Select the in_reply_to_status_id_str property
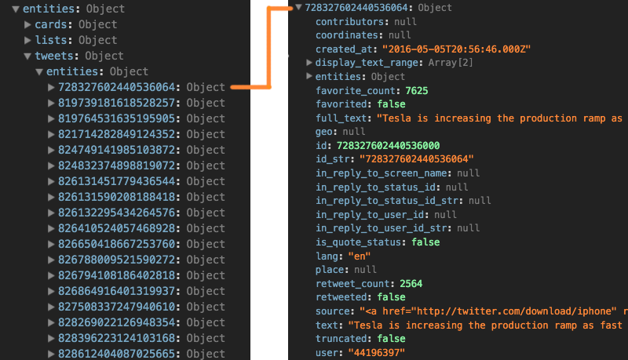 tap(403, 201)
